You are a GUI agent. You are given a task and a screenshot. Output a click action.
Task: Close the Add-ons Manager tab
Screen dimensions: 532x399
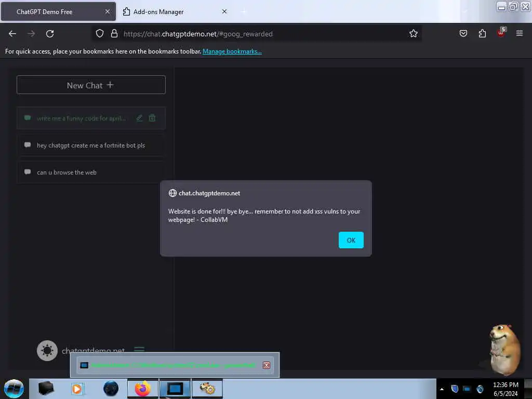click(x=224, y=11)
